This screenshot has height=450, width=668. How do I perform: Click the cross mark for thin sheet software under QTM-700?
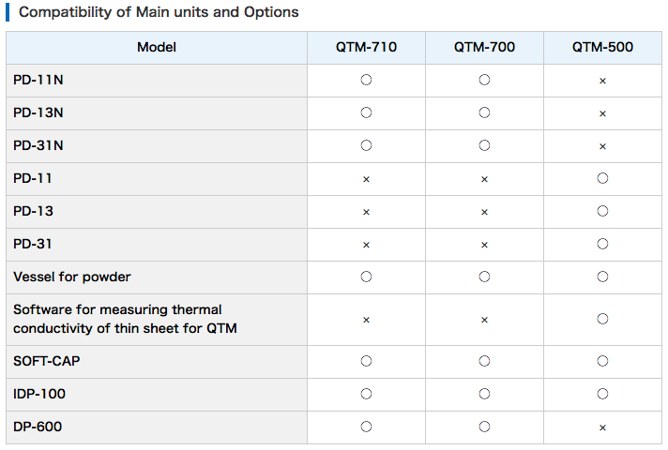[484, 320]
